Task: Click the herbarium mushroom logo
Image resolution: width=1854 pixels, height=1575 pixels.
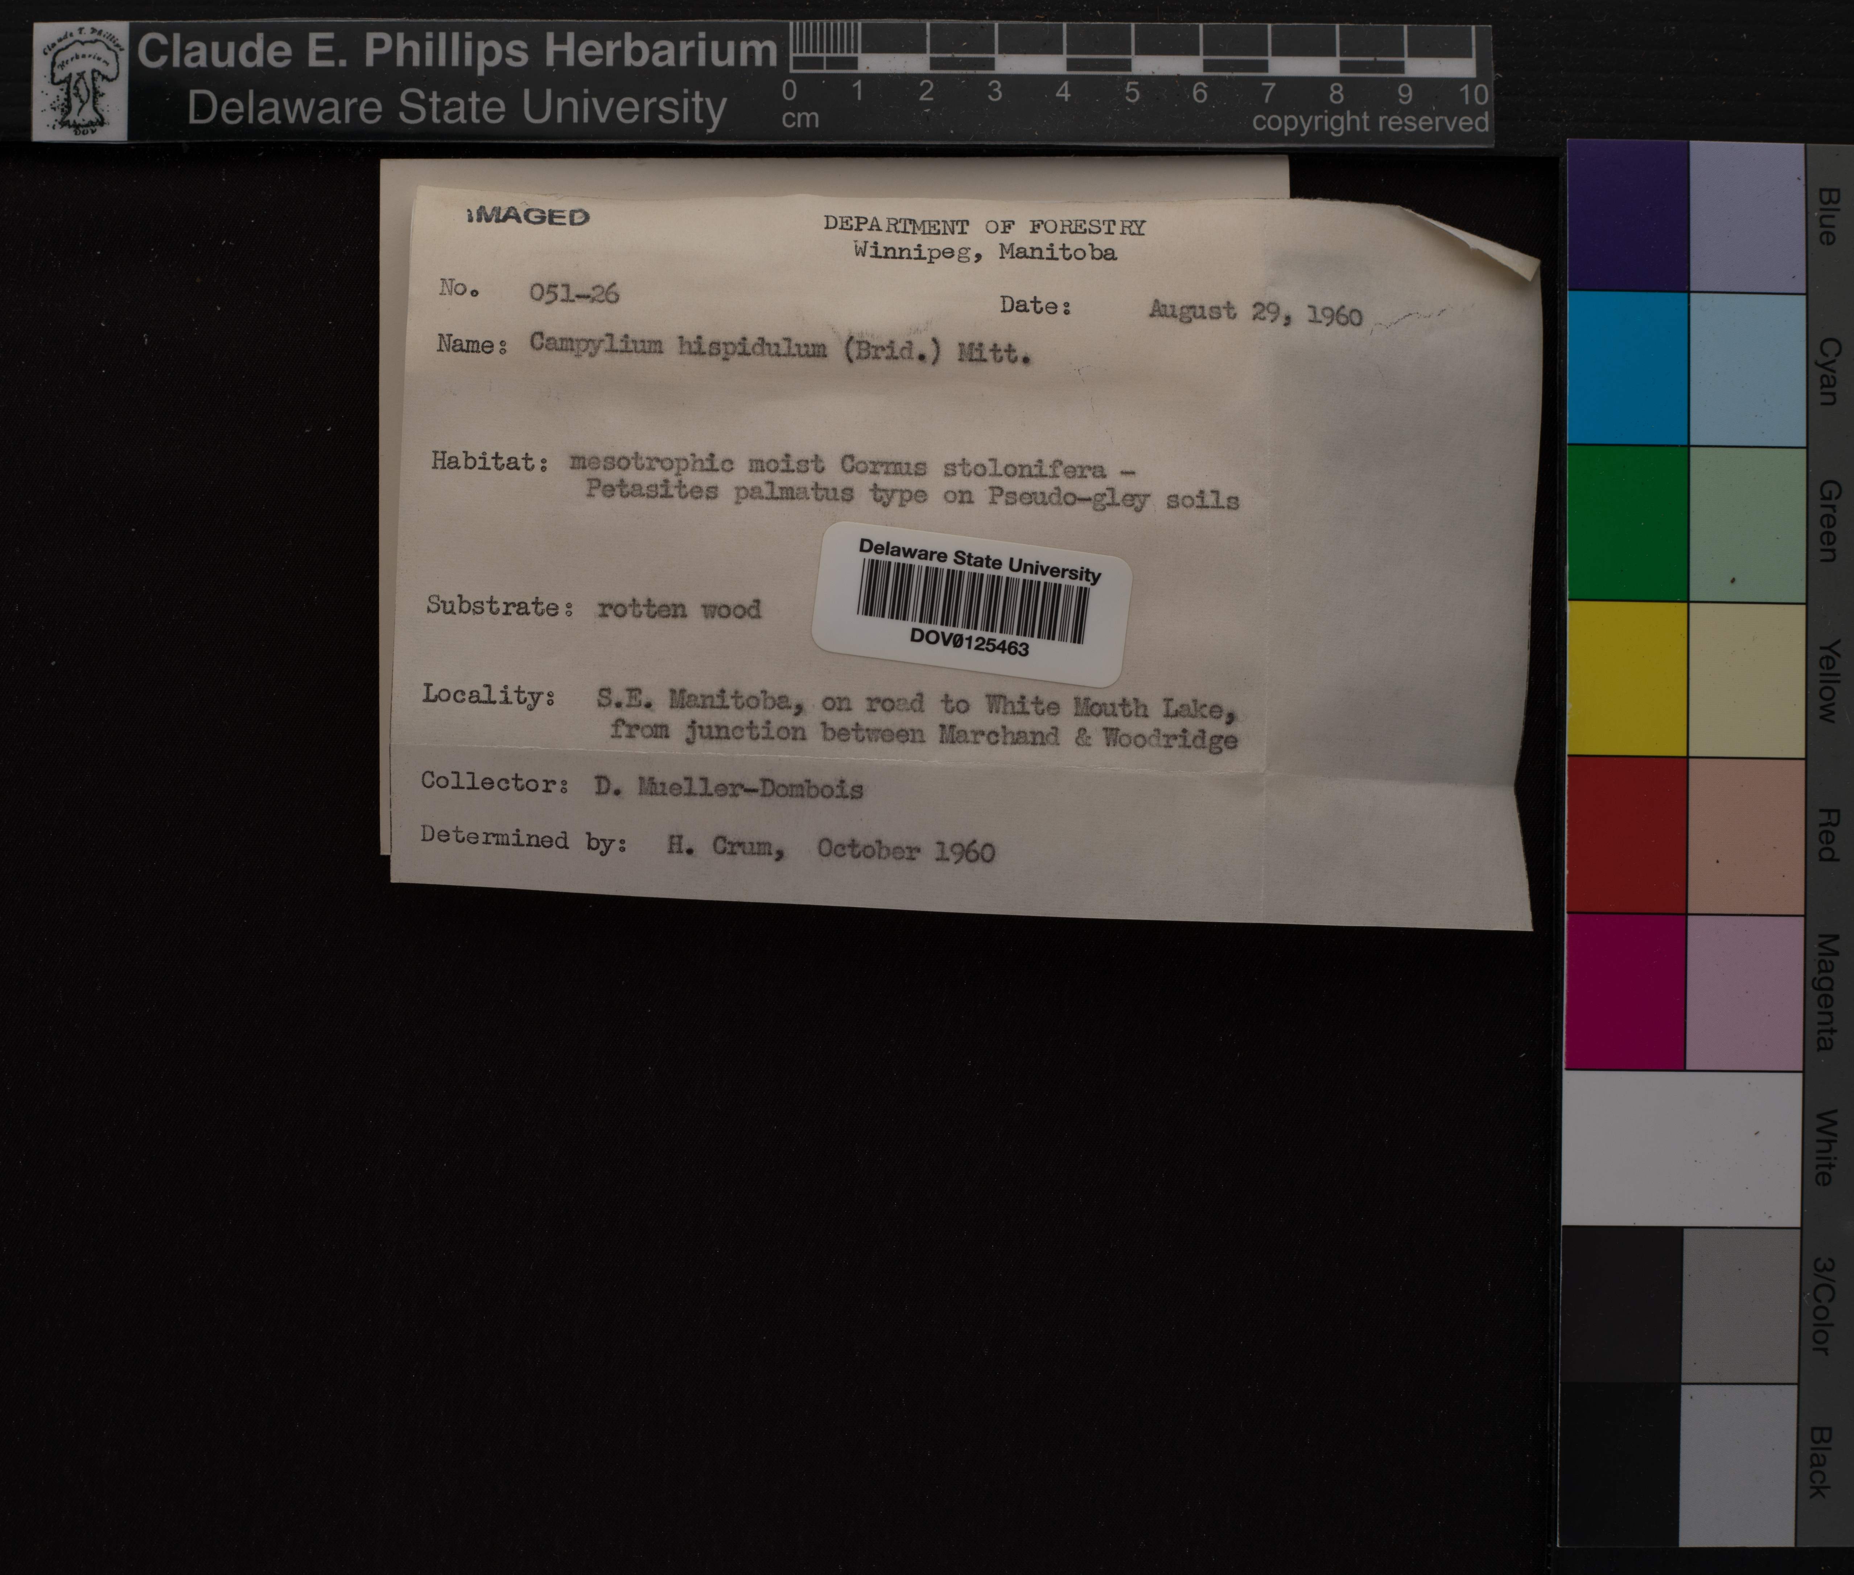Action: point(81,82)
